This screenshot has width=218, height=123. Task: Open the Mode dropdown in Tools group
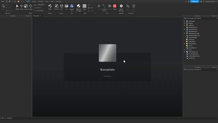[x=42, y=5]
